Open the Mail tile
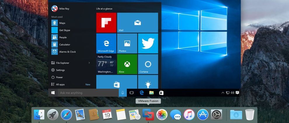The width and height of the screenshot is (289, 123). [137, 23]
